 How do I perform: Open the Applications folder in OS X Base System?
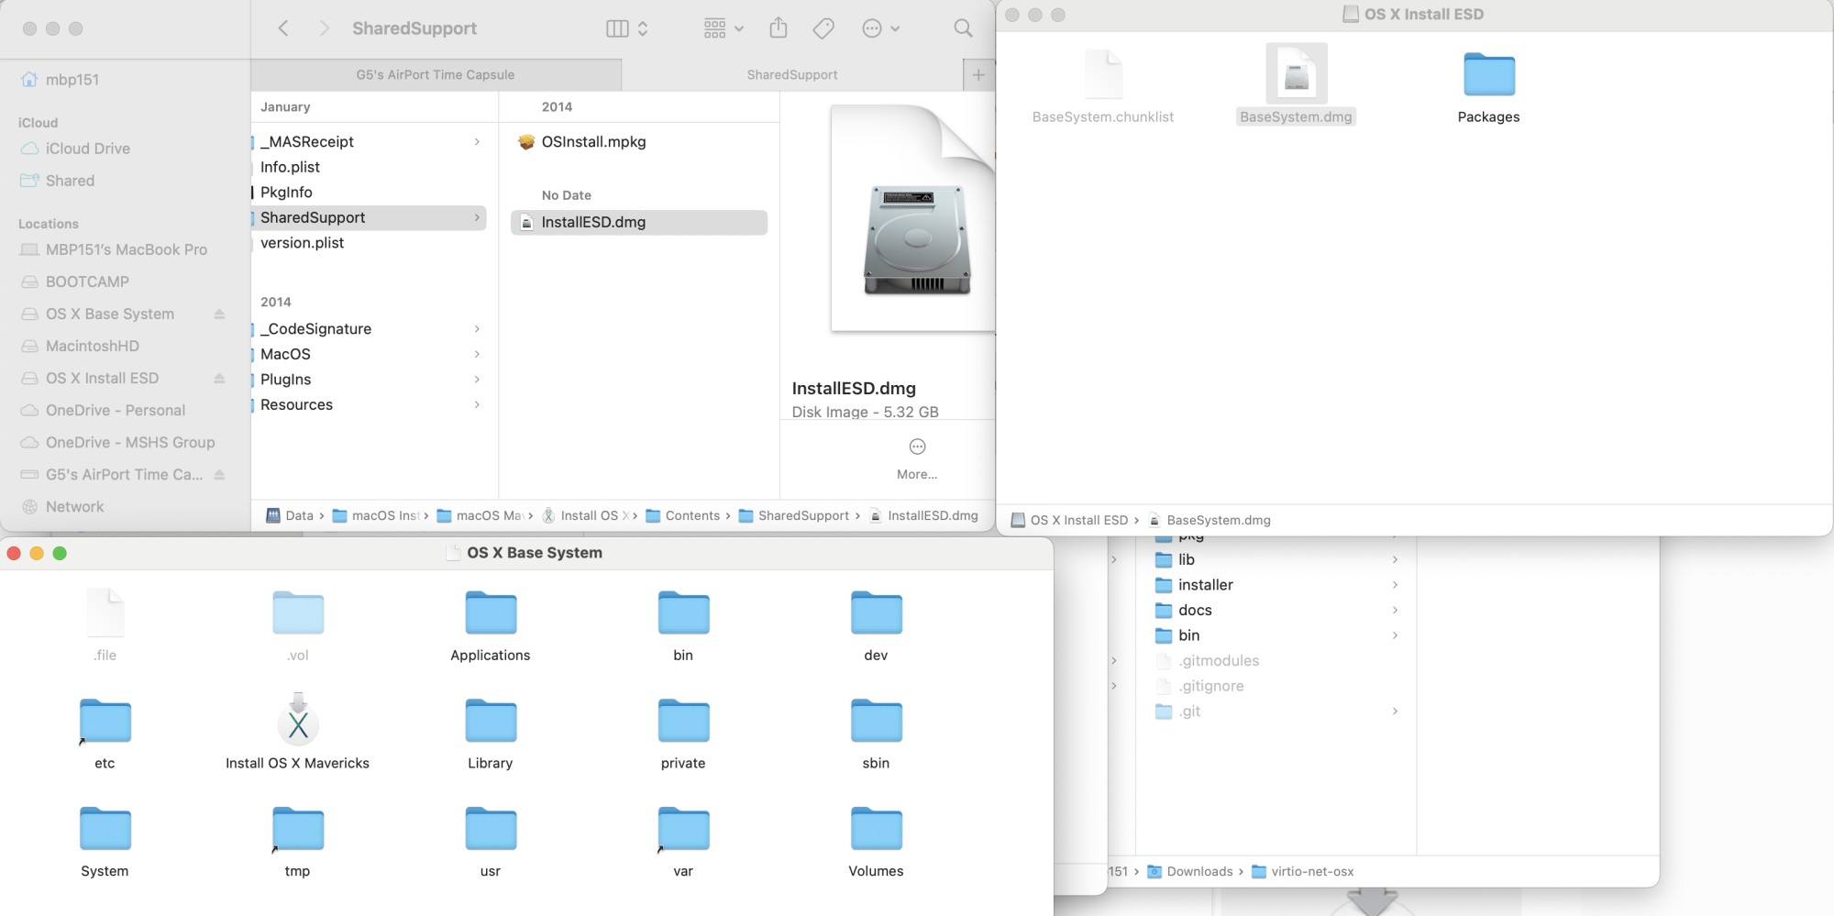(x=491, y=613)
